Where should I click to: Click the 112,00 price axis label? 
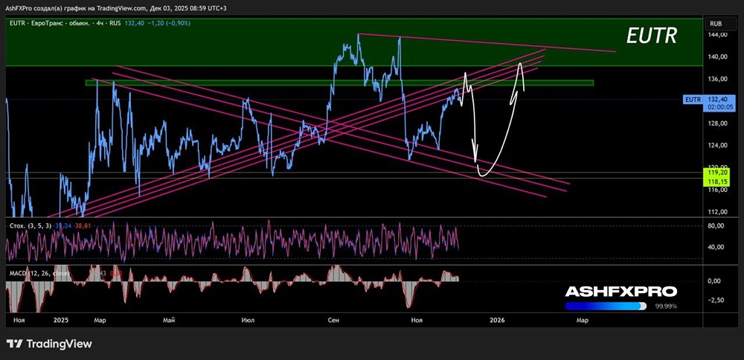[x=717, y=211]
